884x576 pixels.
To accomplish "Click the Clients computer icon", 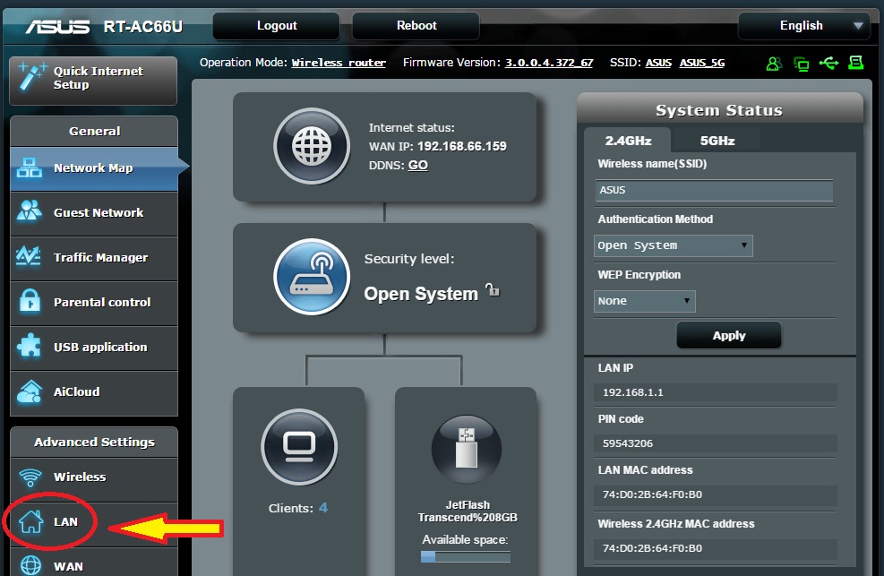I will coord(299,447).
